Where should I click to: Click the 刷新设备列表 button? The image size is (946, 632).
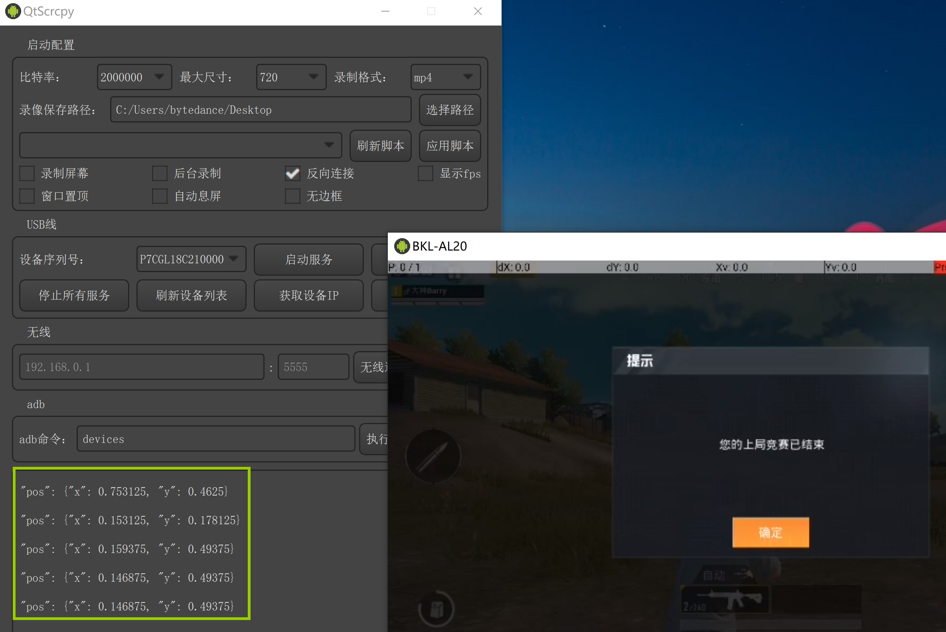[191, 295]
